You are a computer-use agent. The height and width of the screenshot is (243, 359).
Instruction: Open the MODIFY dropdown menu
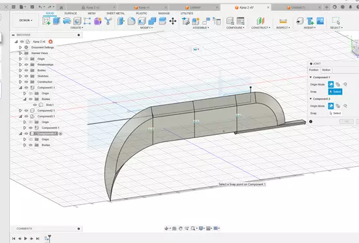coord(146,27)
